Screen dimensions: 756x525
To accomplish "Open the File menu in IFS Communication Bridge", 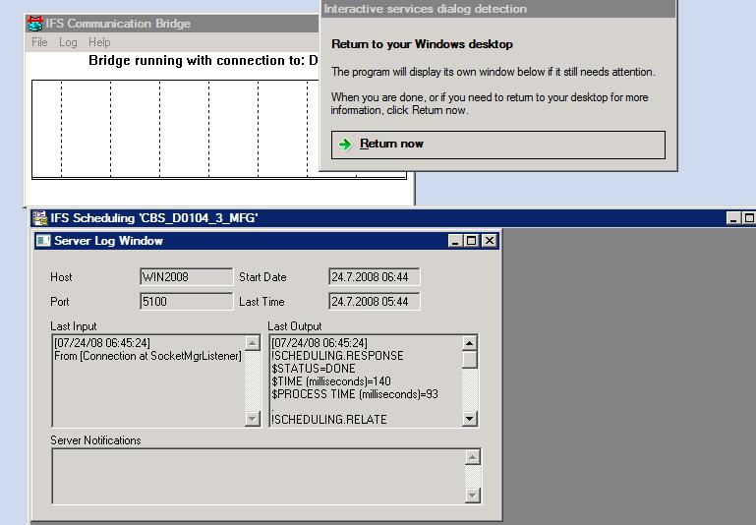I will 39,42.
